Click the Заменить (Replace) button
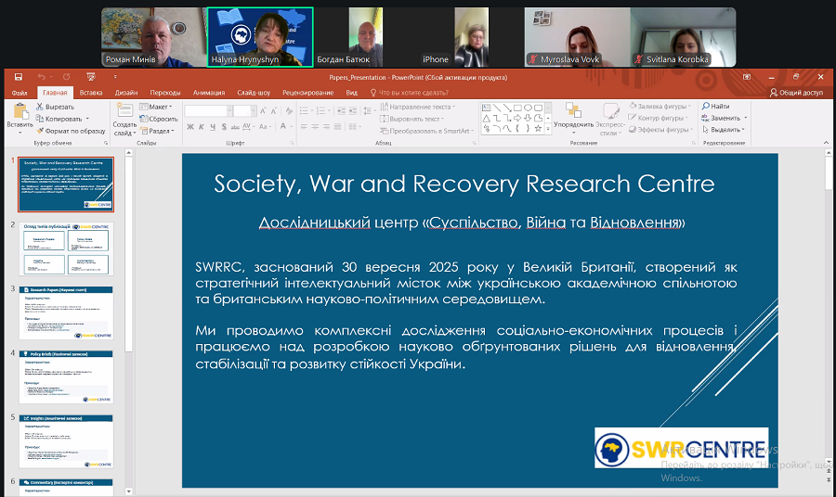Screen dimensions: 836x497 click(721, 118)
